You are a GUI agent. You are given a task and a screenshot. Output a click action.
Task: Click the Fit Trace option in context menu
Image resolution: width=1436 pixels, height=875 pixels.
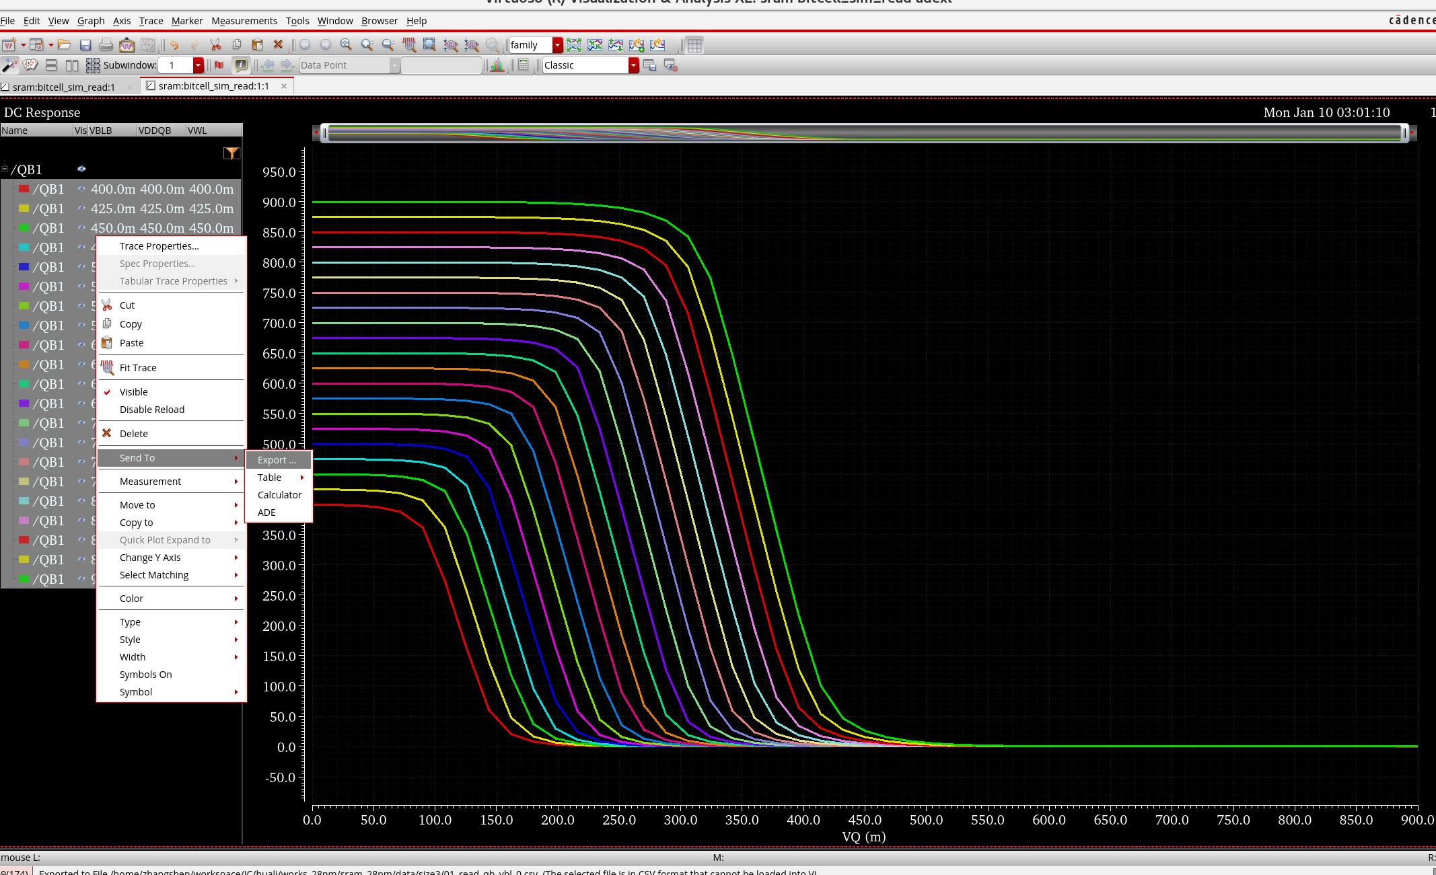pyautogui.click(x=139, y=367)
